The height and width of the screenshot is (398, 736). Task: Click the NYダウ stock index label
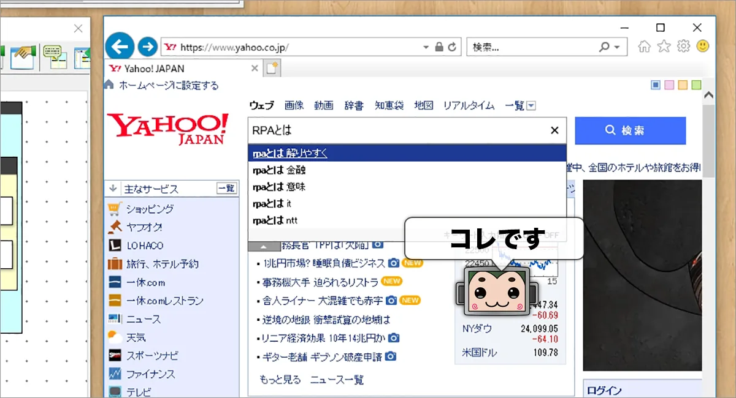pyautogui.click(x=477, y=329)
